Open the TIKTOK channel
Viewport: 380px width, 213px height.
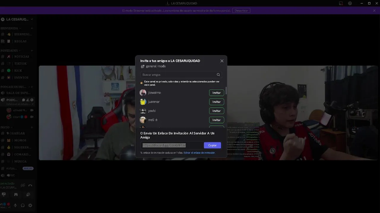pyautogui.click(x=18, y=64)
